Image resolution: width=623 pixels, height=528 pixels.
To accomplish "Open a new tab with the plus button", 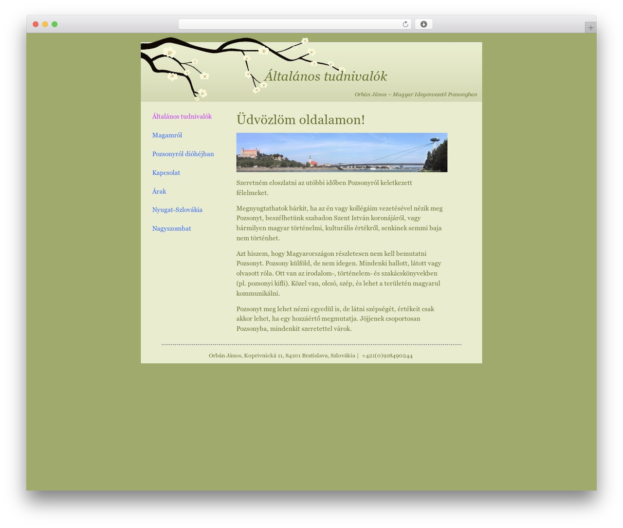I will coord(590,28).
